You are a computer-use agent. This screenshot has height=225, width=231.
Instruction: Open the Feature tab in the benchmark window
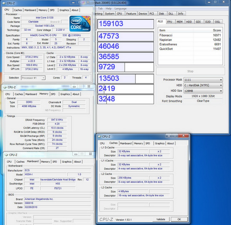(131, 14)
